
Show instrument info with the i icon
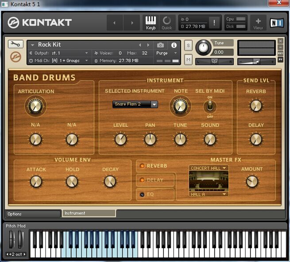click(174, 45)
